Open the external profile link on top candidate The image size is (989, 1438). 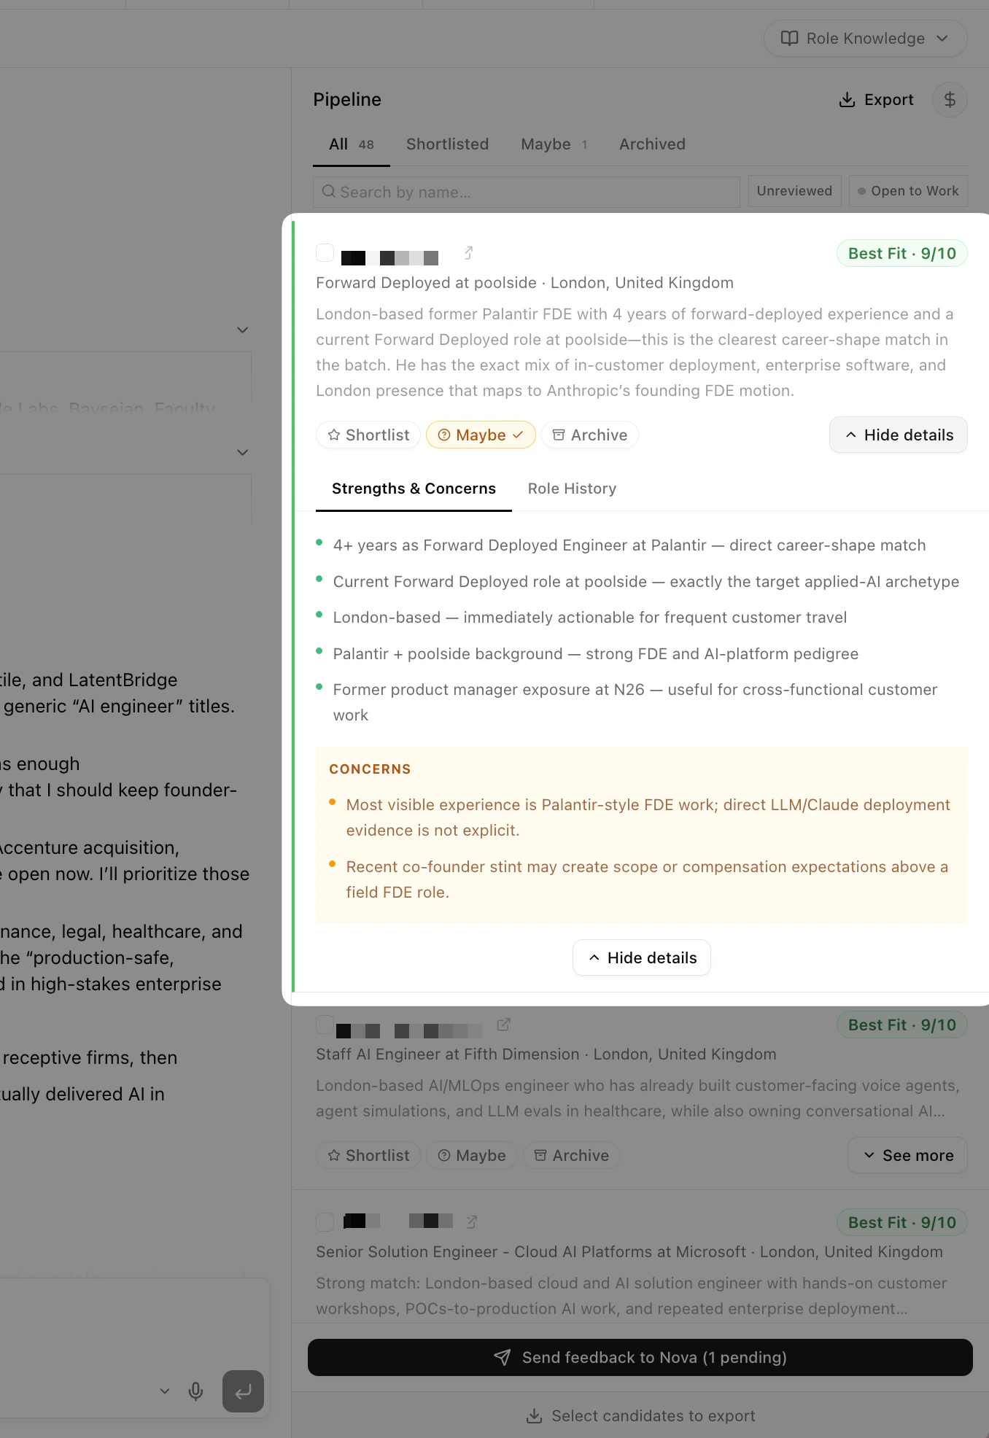tap(468, 252)
